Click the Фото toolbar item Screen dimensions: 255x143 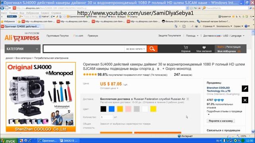[x=112, y=17]
